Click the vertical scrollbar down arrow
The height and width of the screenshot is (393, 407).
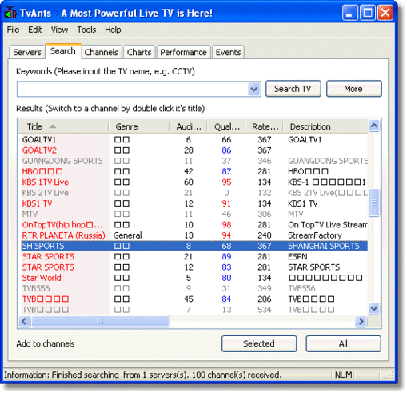coord(374,309)
